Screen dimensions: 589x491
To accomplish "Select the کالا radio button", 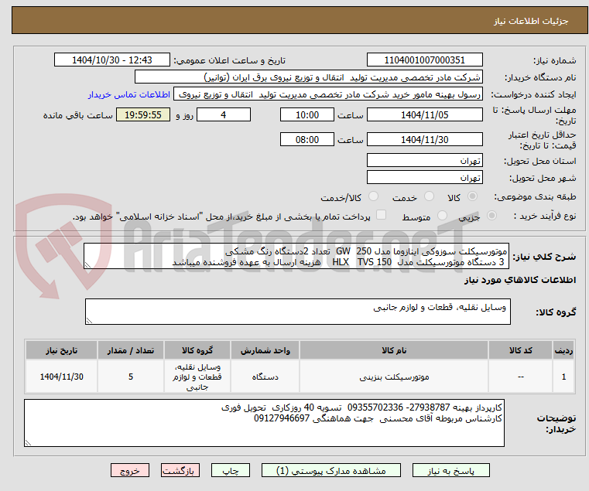I will pos(473,196).
